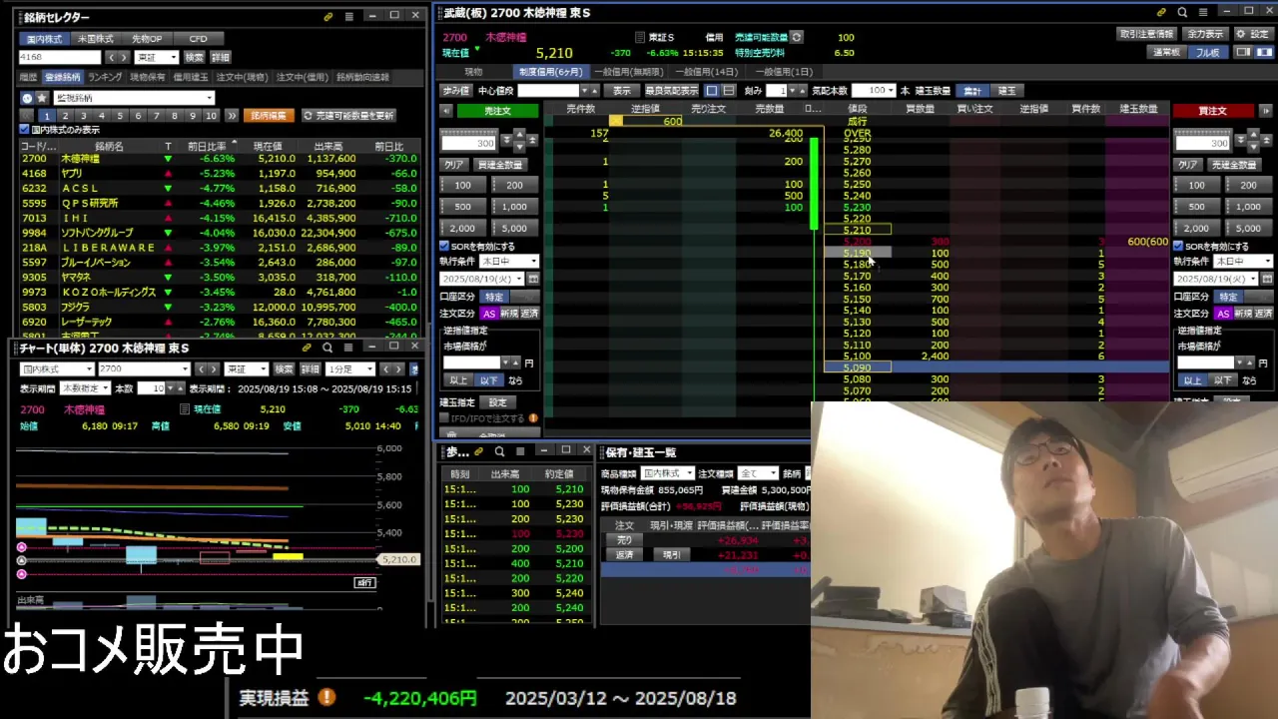Open the 気配本数 100 dropdown
This screenshot has width=1278, height=719.
874,90
